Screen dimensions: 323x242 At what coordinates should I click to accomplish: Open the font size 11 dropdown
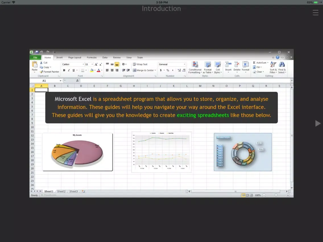click(x=92, y=64)
